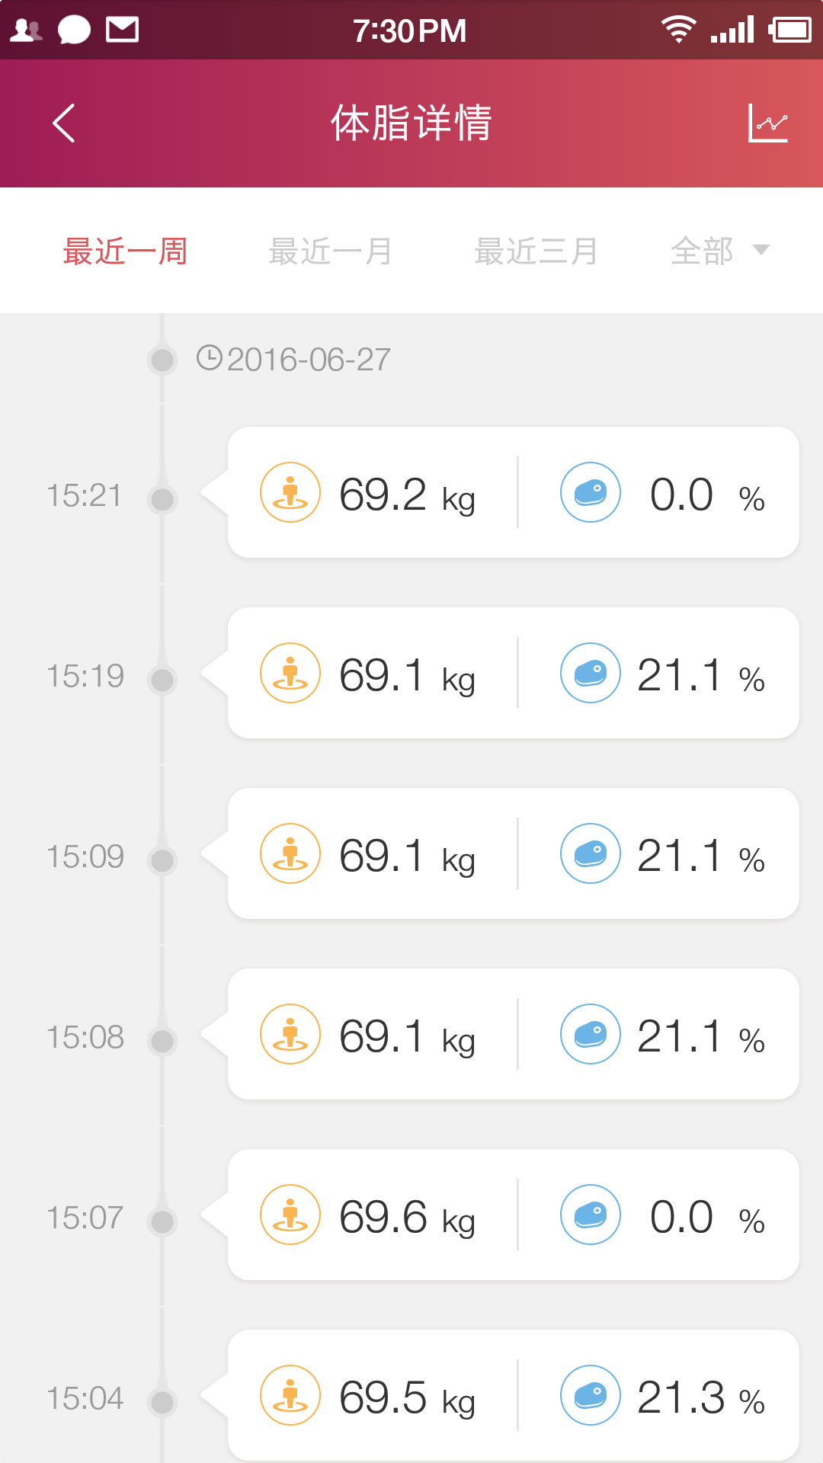The height and width of the screenshot is (1463, 823).
Task: Expand the 全部 dropdown arrow
Action: point(761,250)
